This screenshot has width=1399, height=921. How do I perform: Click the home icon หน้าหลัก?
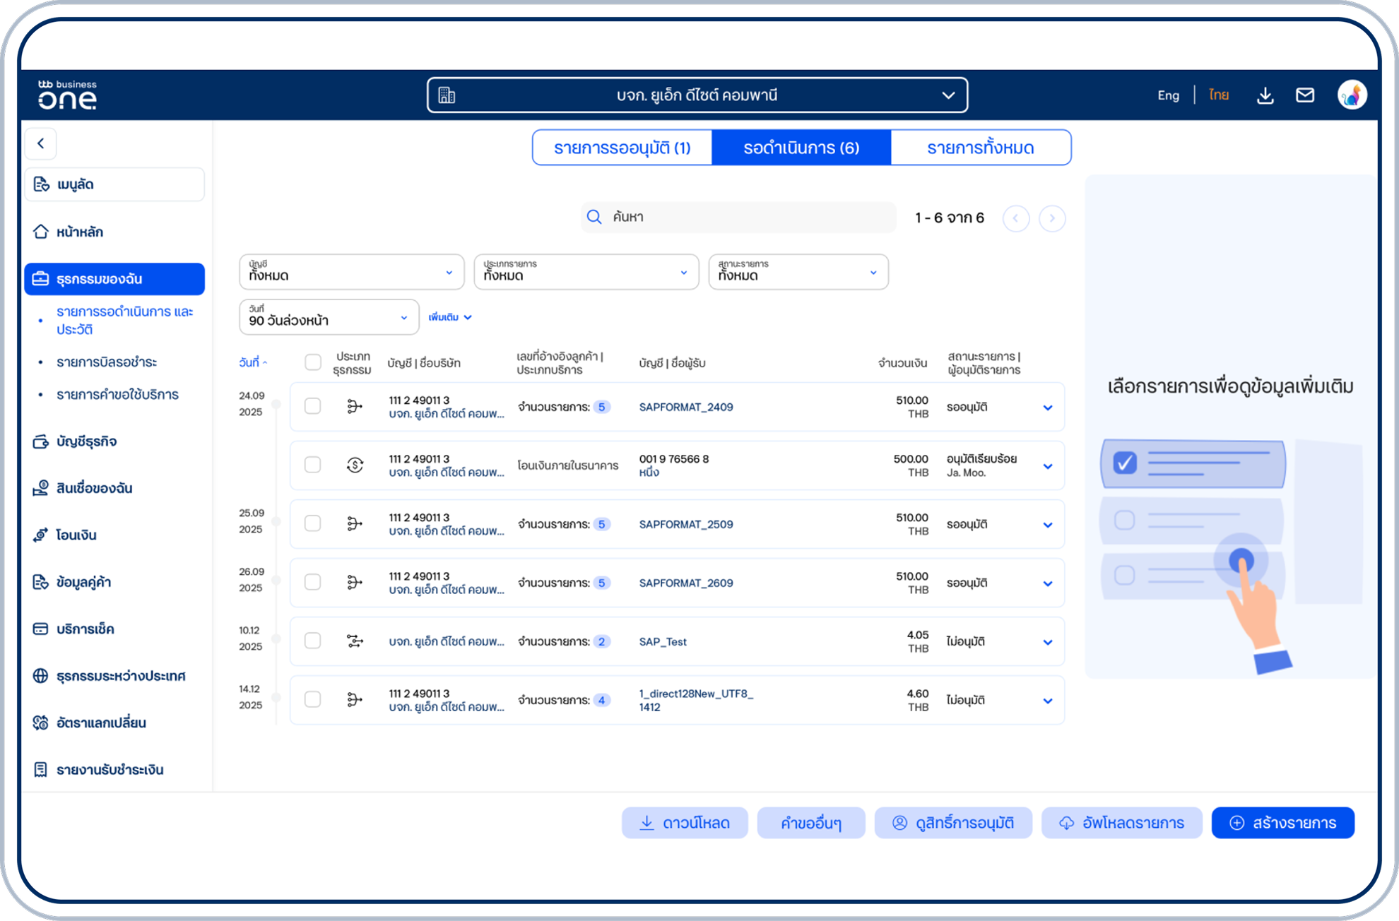click(x=41, y=232)
